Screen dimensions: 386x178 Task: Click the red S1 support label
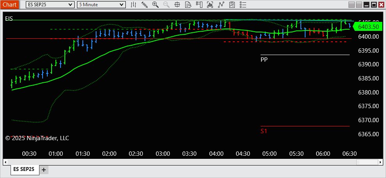(x=264, y=131)
